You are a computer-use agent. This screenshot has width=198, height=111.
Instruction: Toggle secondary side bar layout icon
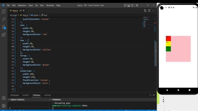point(132,5)
